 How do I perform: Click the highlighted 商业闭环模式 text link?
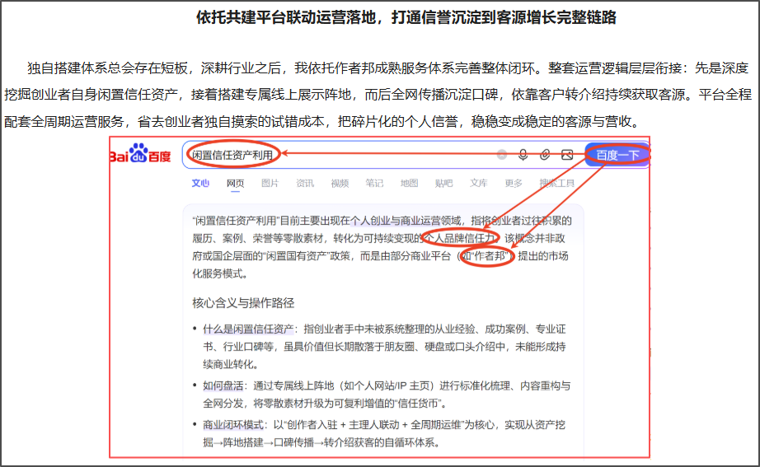[x=233, y=425]
